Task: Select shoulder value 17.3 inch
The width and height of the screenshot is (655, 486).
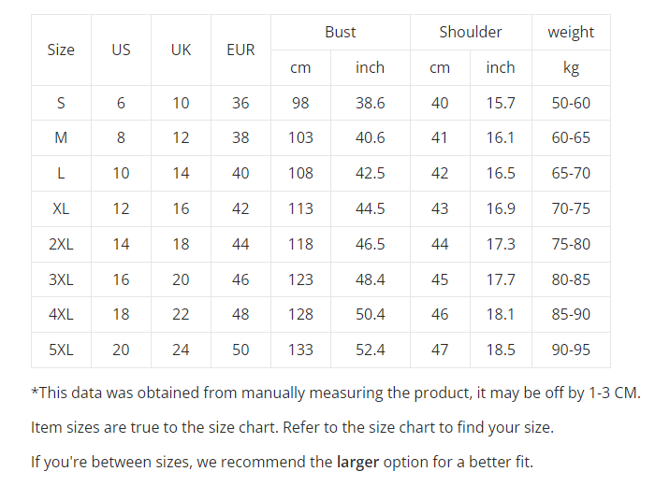Action: (501, 244)
